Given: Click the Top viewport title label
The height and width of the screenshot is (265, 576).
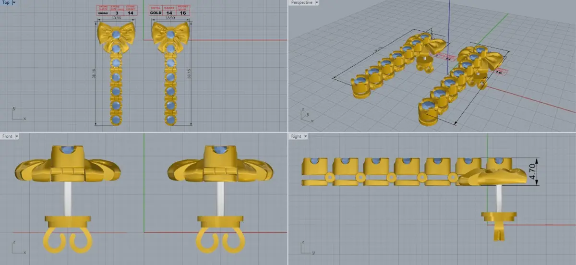Looking at the screenshot, I should [x=6, y=2].
